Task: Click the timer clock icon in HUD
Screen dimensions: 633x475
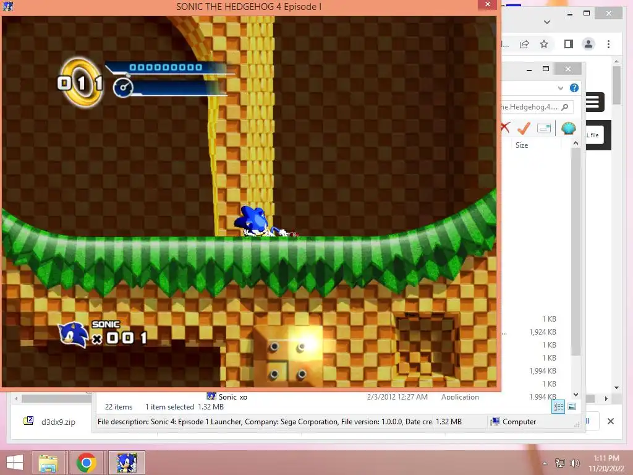Action: click(x=123, y=87)
